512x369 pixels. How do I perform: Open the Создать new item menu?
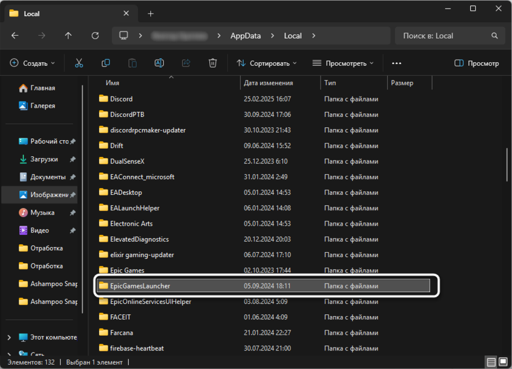coord(33,63)
